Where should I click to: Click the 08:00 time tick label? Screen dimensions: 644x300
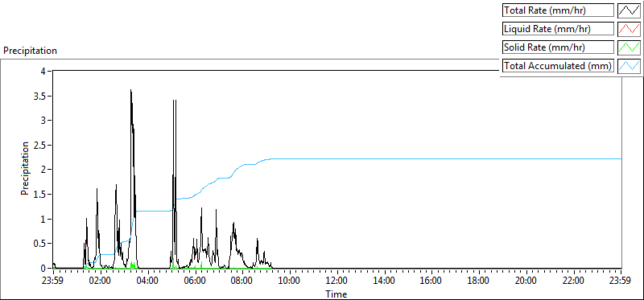pyautogui.click(x=242, y=281)
